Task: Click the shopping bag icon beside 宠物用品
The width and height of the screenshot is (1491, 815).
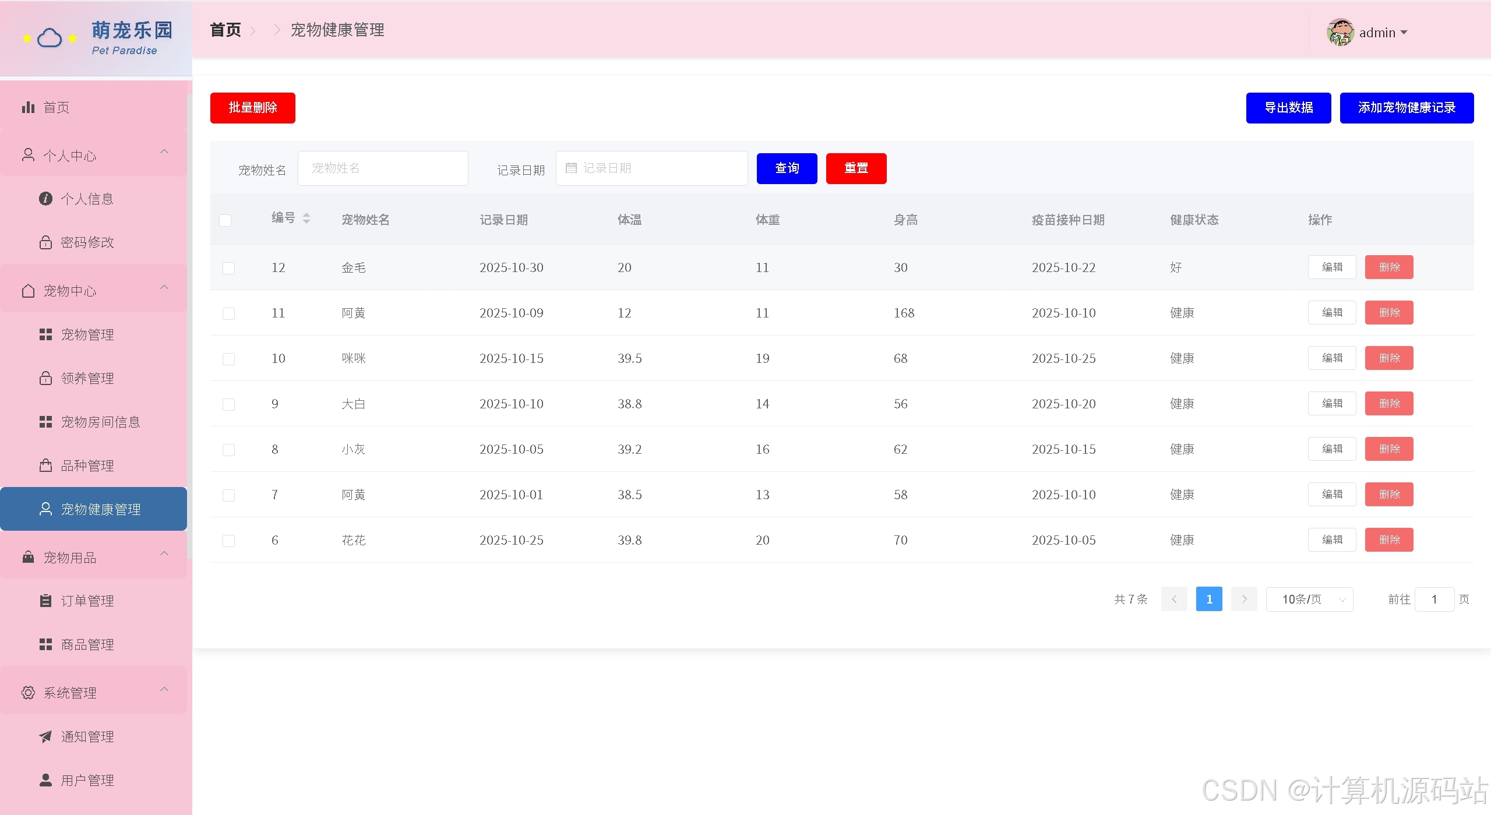Action: click(x=28, y=557)
